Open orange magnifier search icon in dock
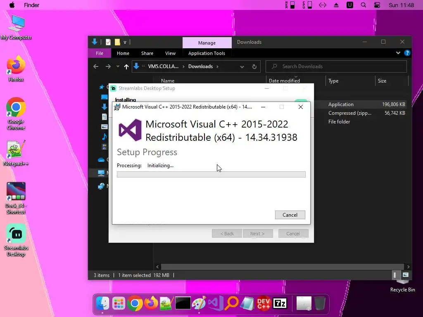The image size is (423, 317). 231,303
